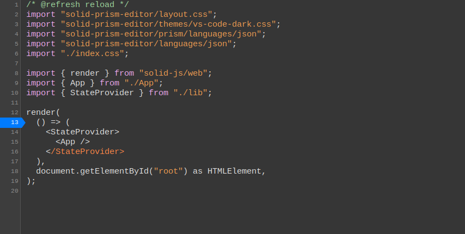Image resolution: width=465 pixels, height=234 pixels.
Task: Click line number 3 in gutter
Action: pos(16,24)
